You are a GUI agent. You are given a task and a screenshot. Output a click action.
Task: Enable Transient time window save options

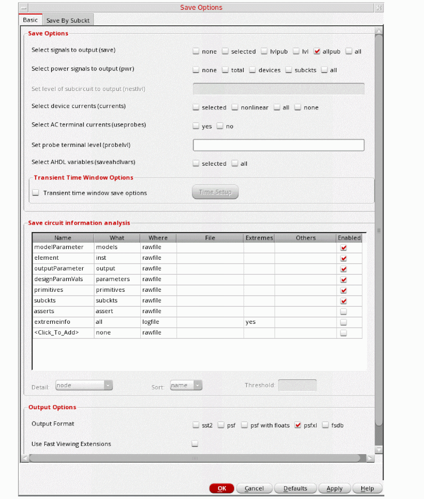point(35,193)
